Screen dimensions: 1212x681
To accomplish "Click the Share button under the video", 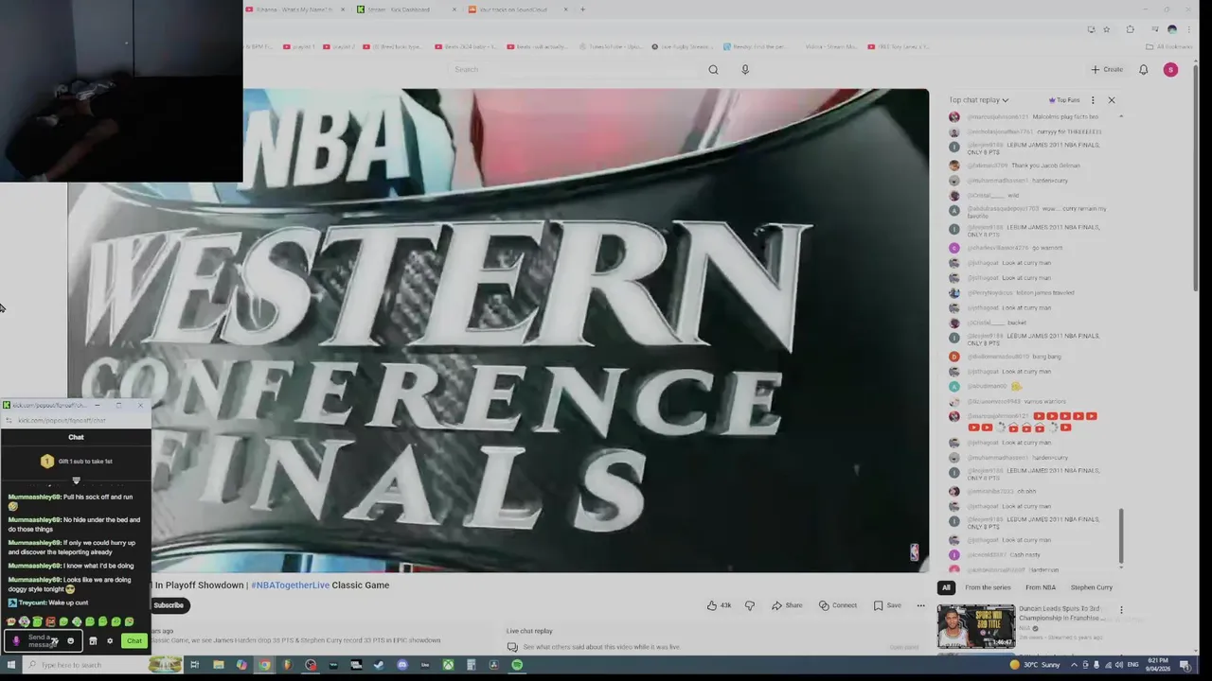I will (x=787, y=605).
